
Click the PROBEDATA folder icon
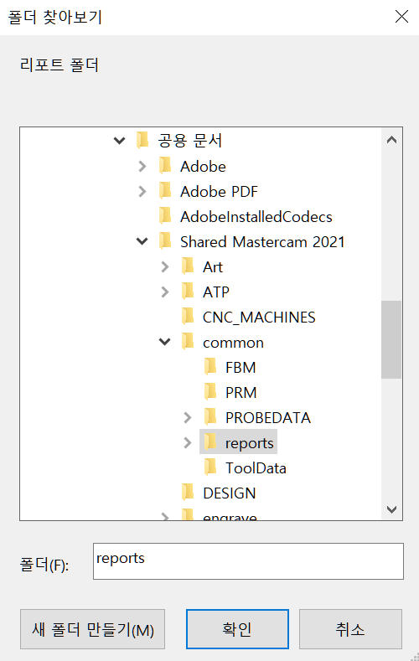[210, 416]
